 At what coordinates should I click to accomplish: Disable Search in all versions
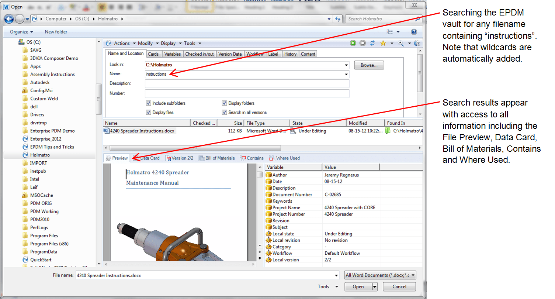click(224, 112)
